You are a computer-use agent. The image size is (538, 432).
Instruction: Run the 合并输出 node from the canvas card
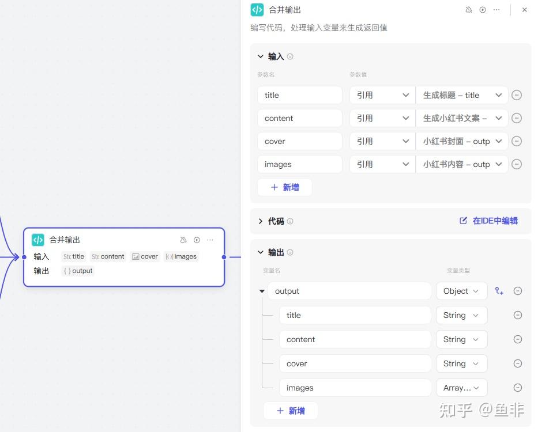[x=196, y=240]
